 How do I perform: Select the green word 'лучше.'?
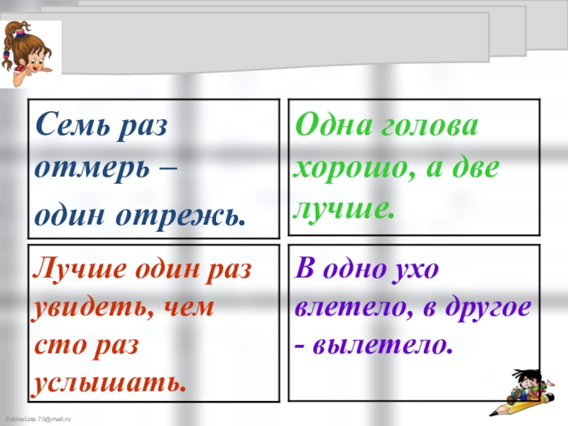pos(343,209)
